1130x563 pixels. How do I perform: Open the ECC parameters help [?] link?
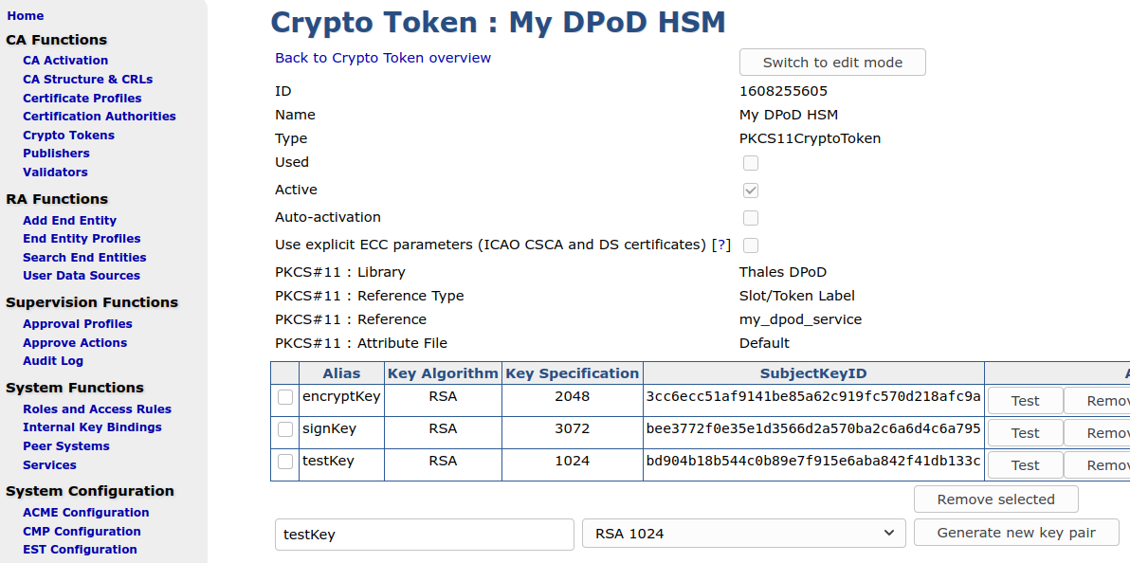(x=721, y=245)
